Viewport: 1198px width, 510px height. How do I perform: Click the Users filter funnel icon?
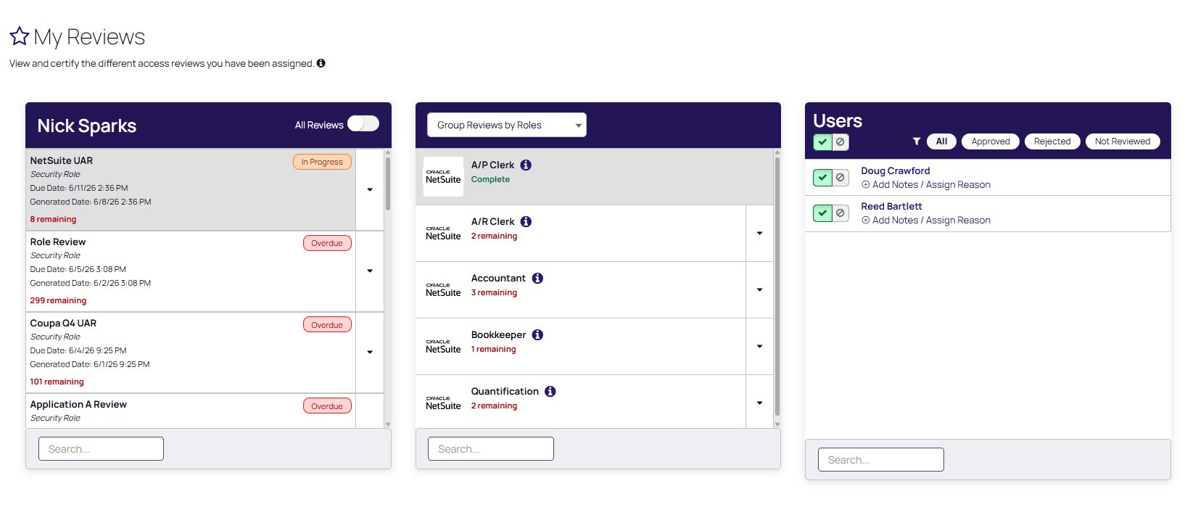click(917, 141)
